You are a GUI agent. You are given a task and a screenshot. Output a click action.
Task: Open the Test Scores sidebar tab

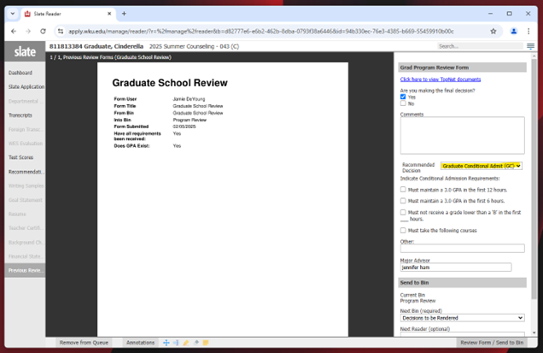click(x=20, y=157)
